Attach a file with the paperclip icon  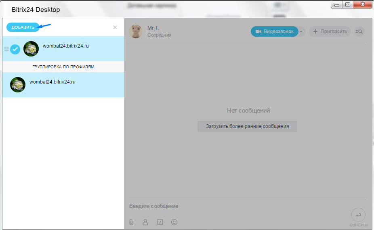[x=131, y=222]
